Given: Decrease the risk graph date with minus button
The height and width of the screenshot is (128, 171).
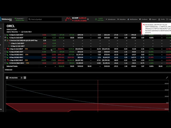Looking at the screenshot, I should [x=7, y=78].
